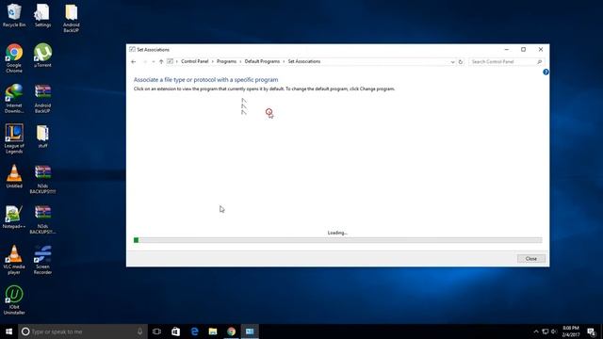Click the Search Control Panel field
The height and width of the screenshot is (339, 603).
click(x=506, y=62)
